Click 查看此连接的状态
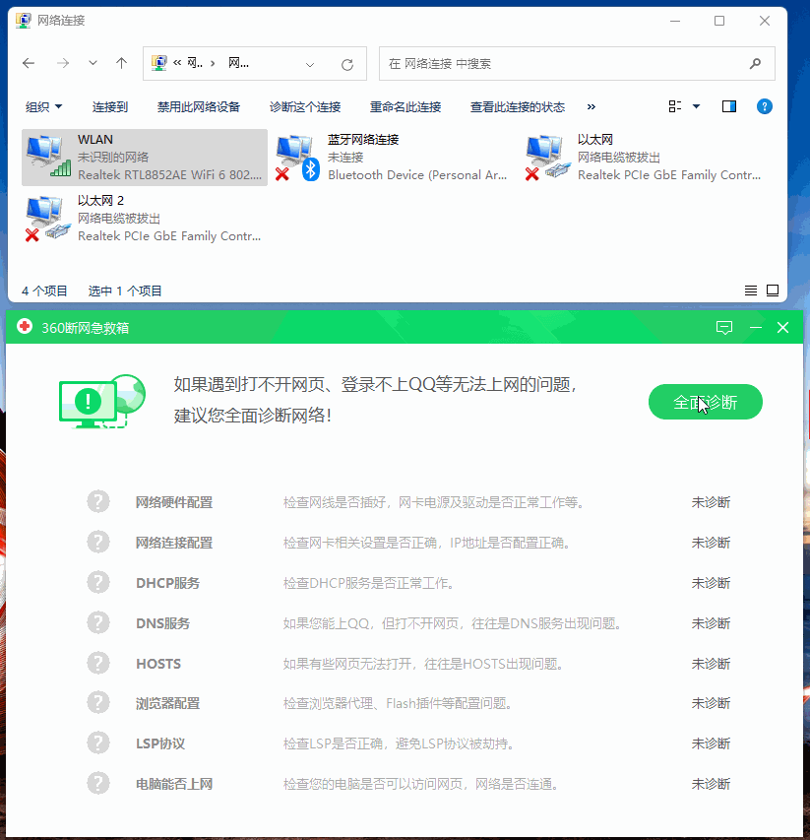 (517, 107)
